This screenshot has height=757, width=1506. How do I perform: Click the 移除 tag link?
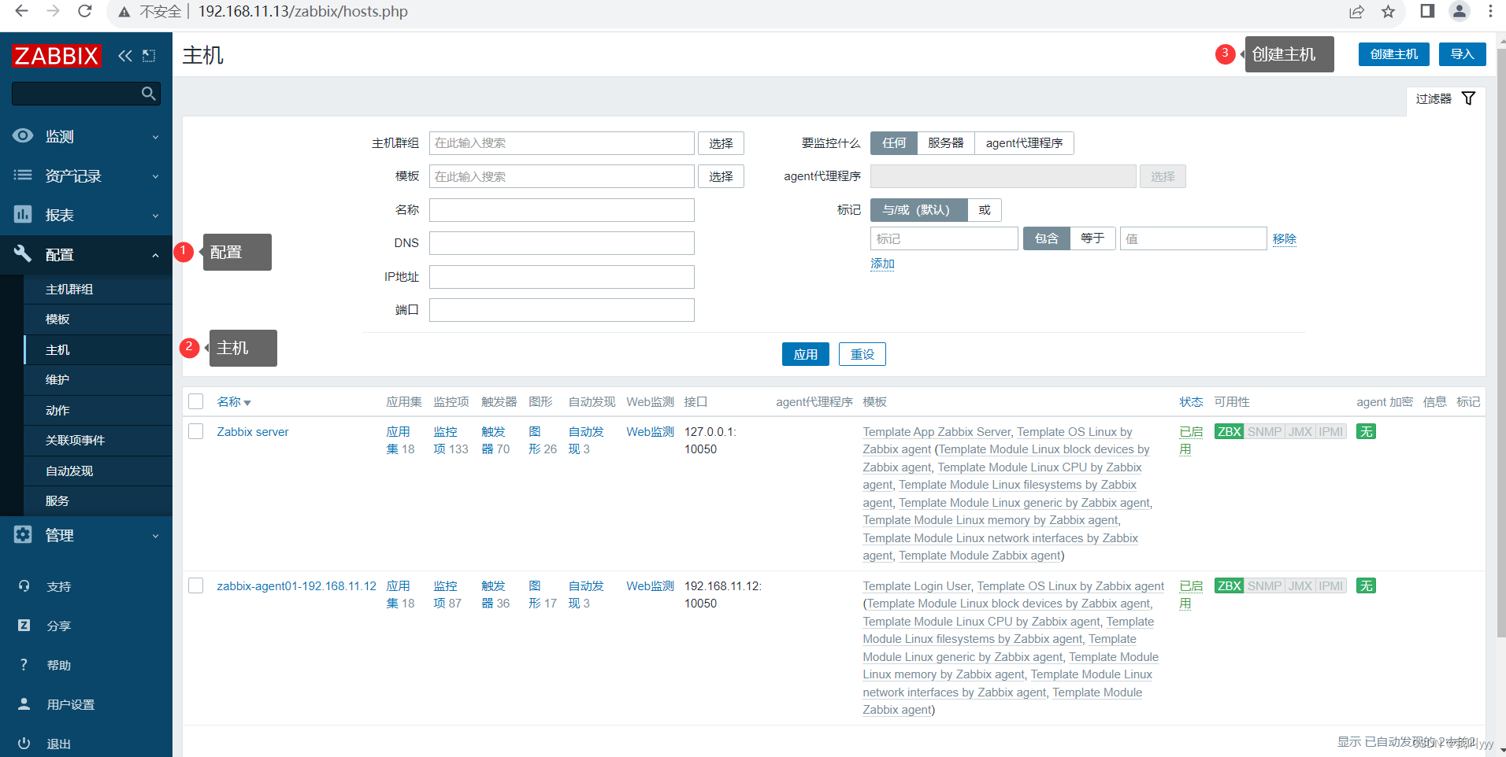pyautogui.click(x=1284, y=238)
